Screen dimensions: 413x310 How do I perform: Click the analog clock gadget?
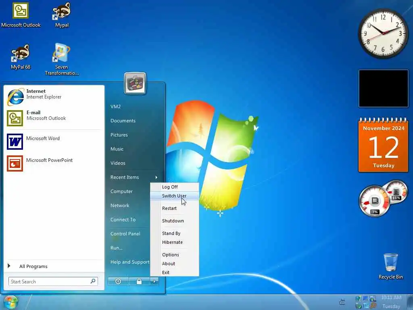click(383, 34)
